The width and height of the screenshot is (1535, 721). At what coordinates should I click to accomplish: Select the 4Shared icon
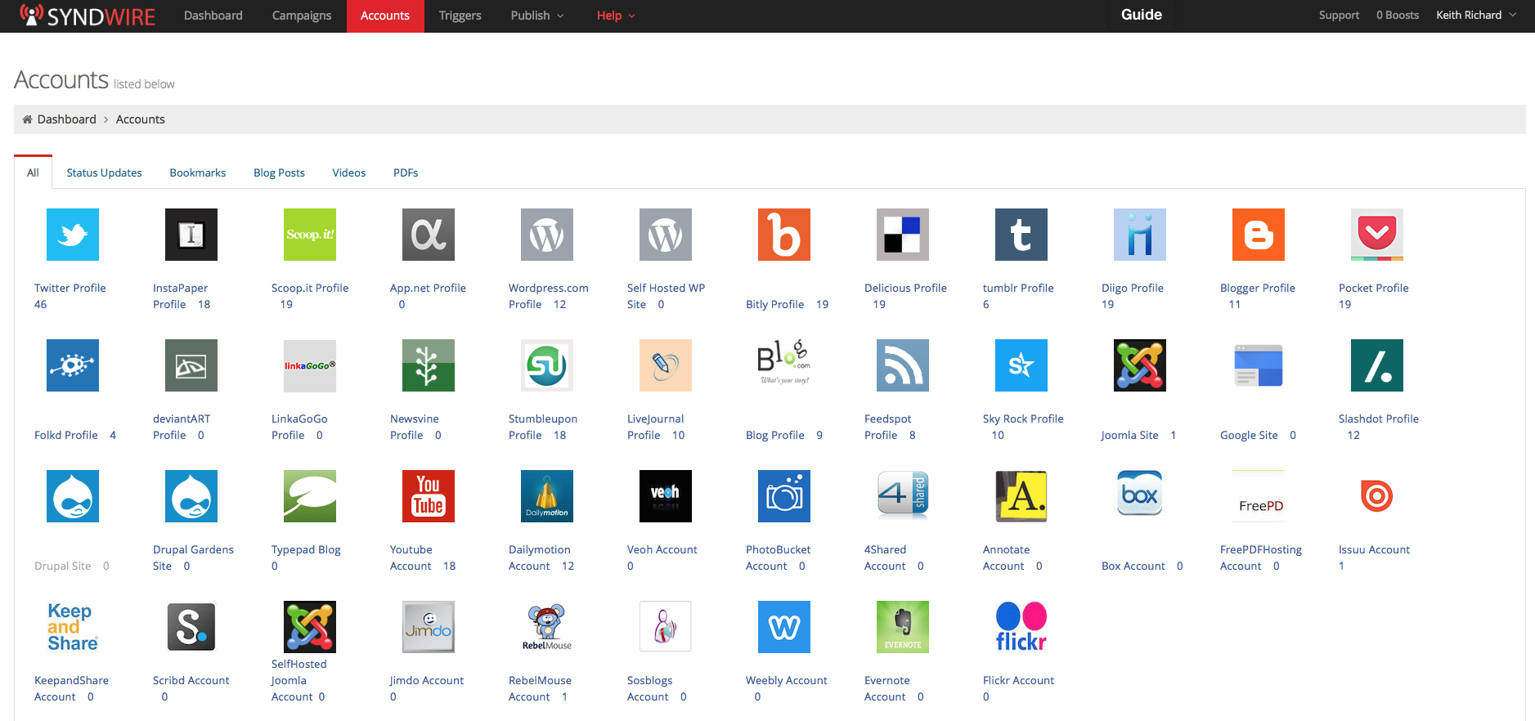tap(903, 496)
